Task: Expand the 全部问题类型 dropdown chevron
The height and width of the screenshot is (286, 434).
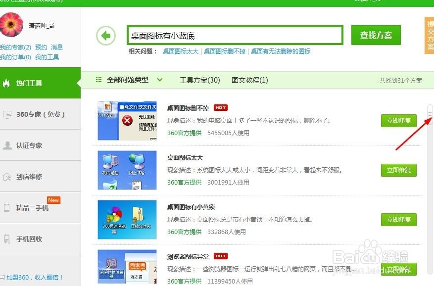Action: pyautogui.click(x=160, y=80)
